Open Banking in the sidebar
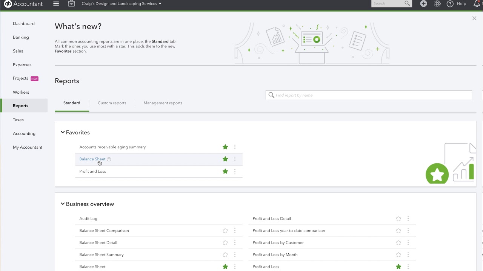Image resolution: width=483 pixels, height=271 pixels. (21, 37)
